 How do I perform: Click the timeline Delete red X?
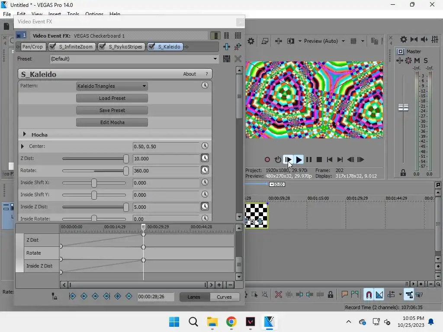pyautogui.click(x=278, y=295)
